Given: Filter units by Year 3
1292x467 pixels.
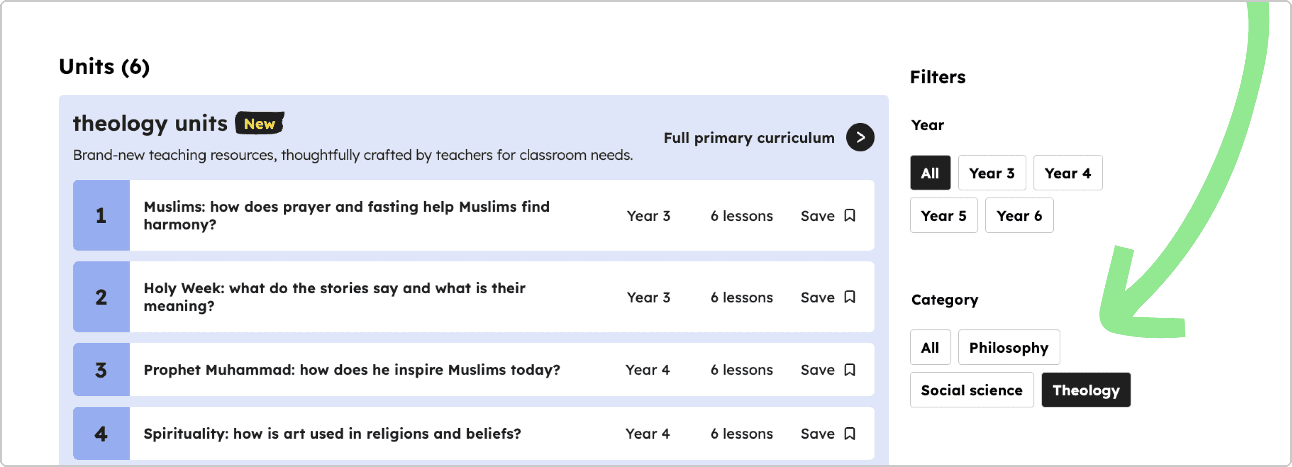Looking at the screenshot, I should coord(991,173).
